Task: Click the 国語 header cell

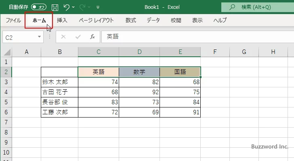Action: coord(180,72)
